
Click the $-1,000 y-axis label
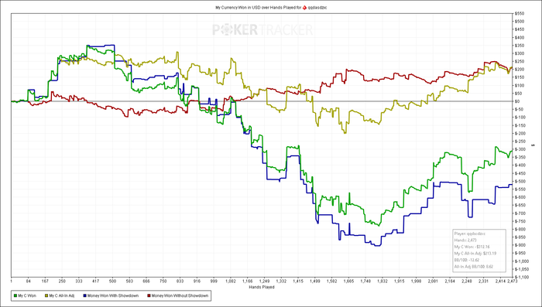522,261
